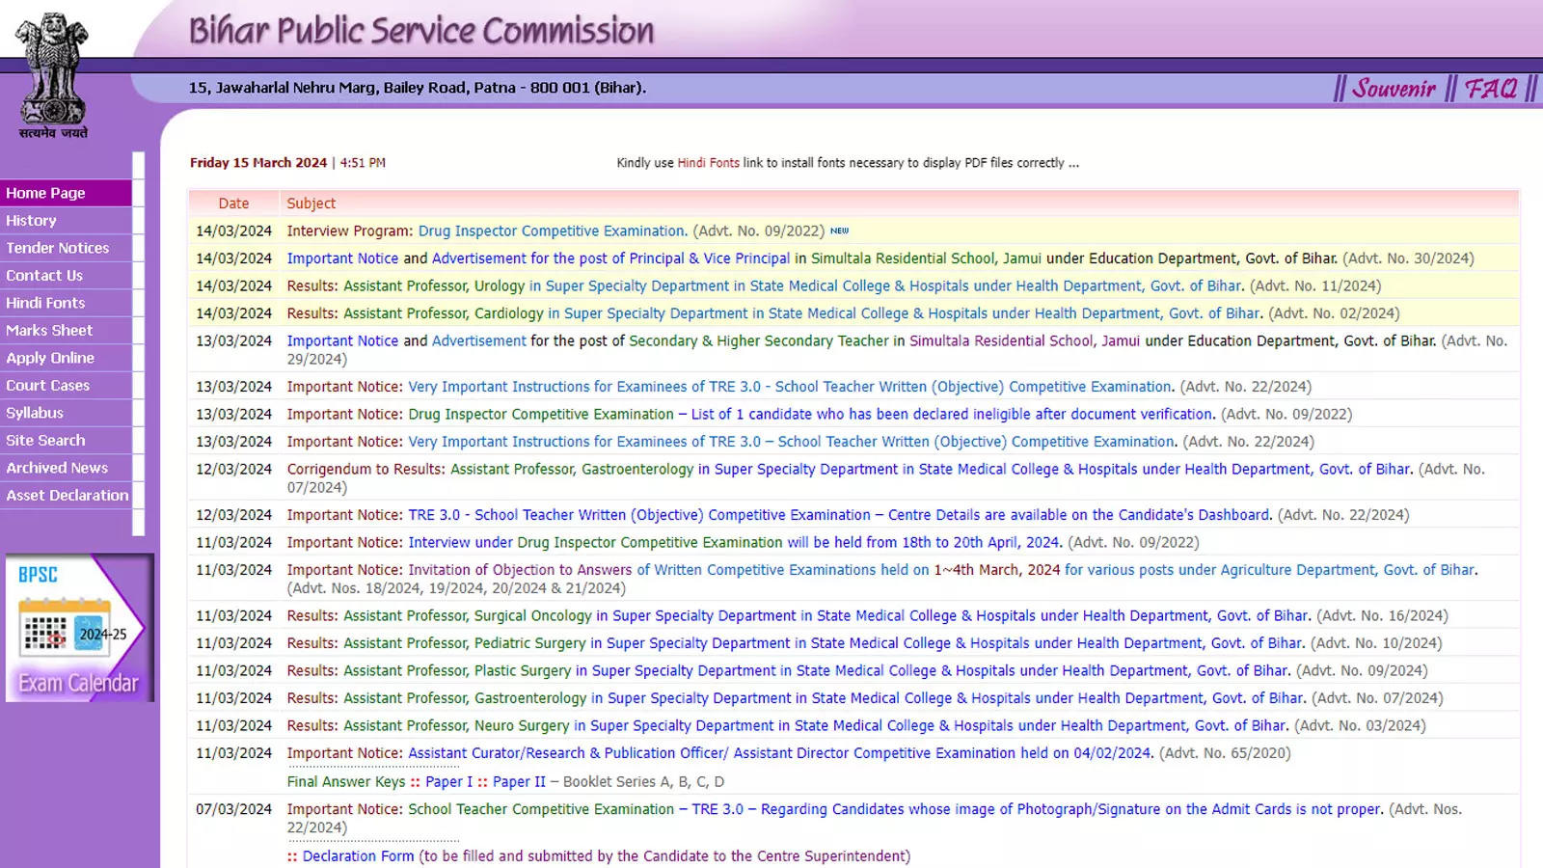Open the Important Notice link for Advt. No. 30/2024

point(342,258)
